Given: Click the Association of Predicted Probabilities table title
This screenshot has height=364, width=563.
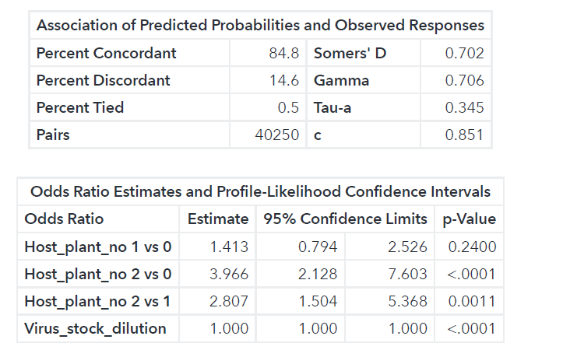Looking at the screenshot, I should [260, 26].
